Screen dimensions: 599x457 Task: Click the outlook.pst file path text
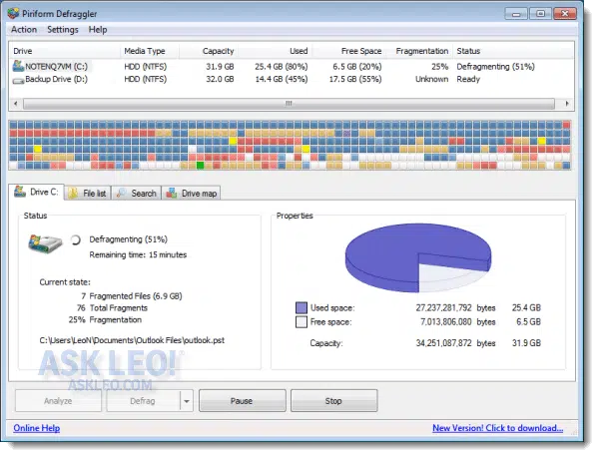tap(132, 340)
